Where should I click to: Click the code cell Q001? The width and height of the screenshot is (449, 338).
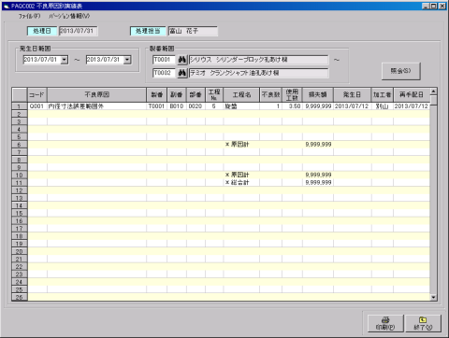point(37,106)
